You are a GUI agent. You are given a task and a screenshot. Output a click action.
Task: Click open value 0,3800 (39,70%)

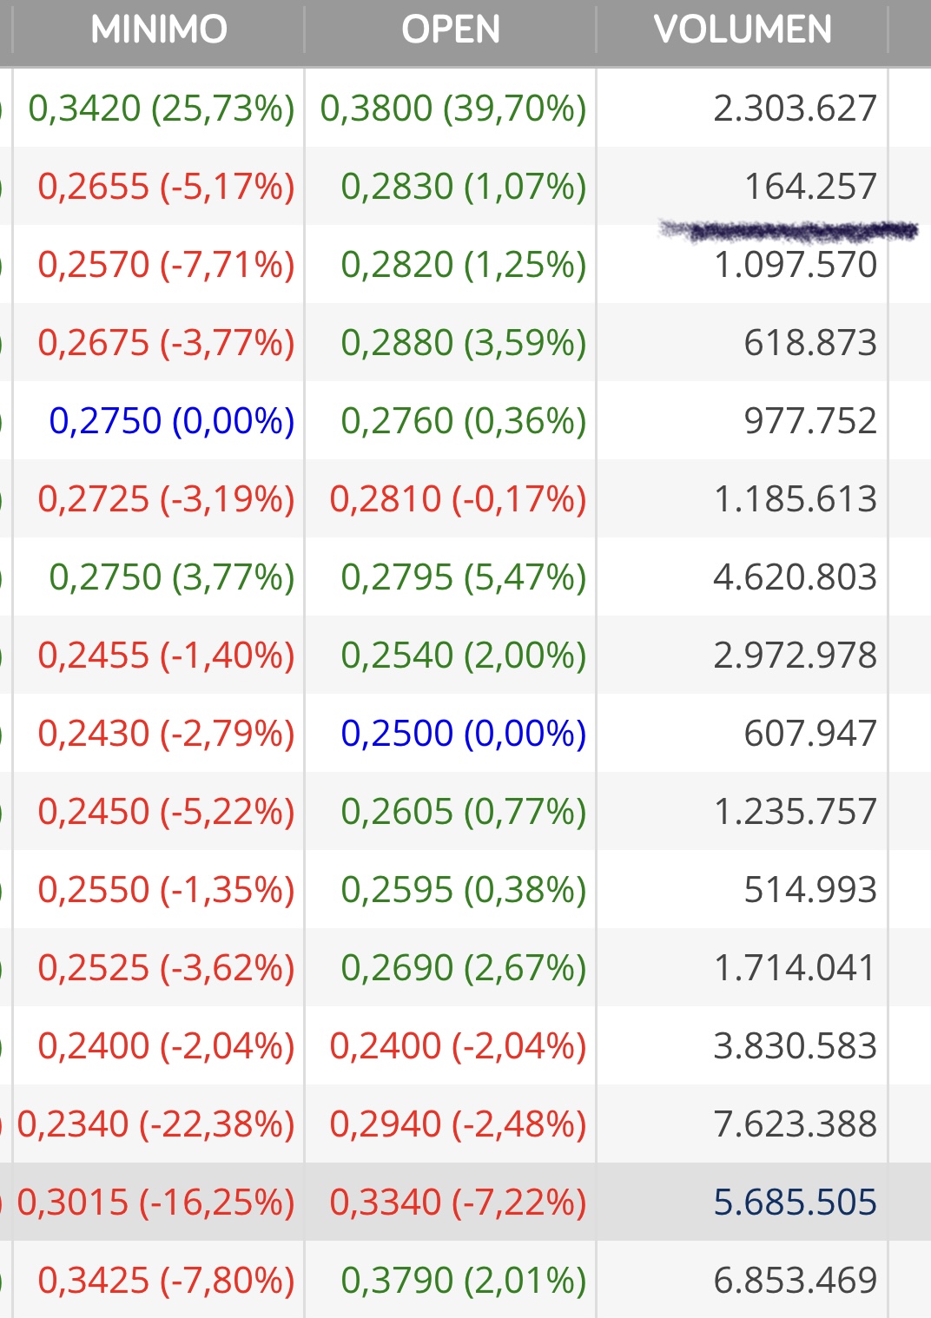(x=453, y=109)
